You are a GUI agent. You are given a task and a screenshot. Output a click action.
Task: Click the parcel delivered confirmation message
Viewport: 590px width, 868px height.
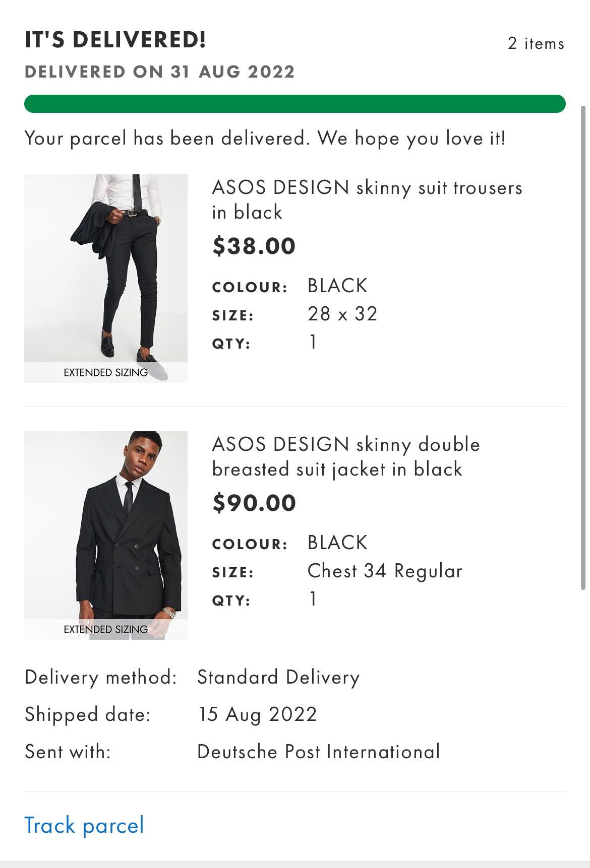[265, 138]
